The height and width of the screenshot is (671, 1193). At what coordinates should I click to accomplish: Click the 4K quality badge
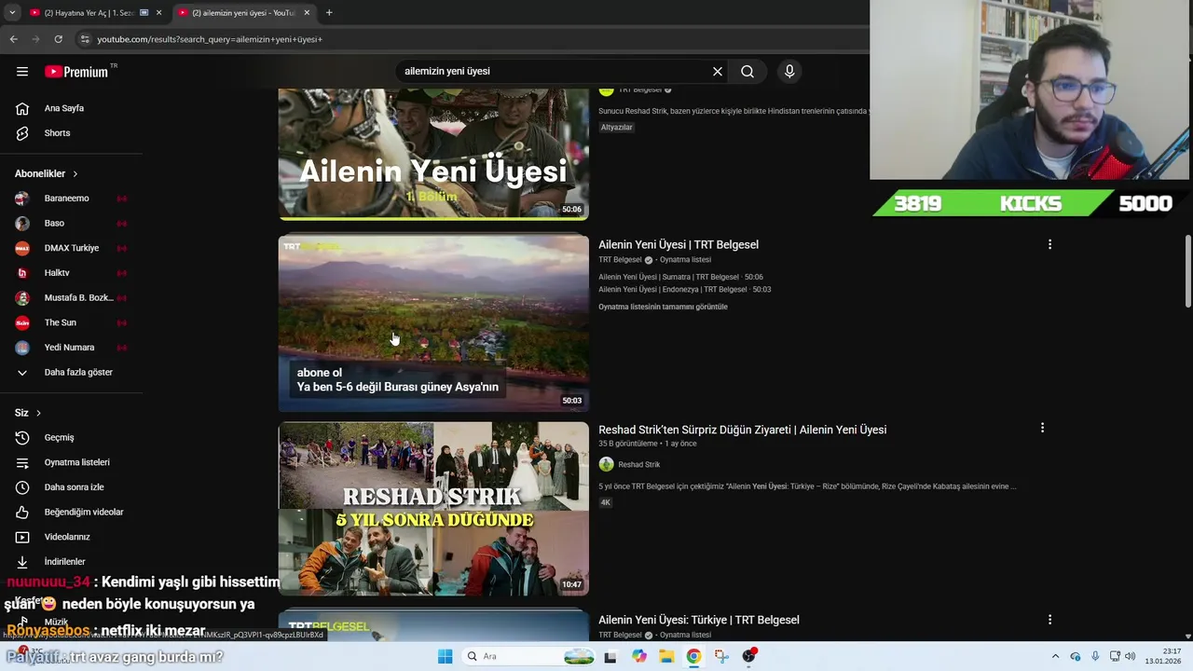coord(605,502)
